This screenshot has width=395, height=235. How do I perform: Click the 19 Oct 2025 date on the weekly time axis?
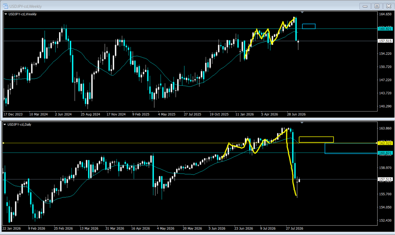click(x=219, y=114)
